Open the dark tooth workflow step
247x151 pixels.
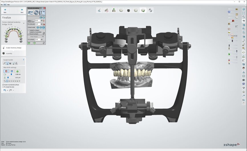coord(129,10)
